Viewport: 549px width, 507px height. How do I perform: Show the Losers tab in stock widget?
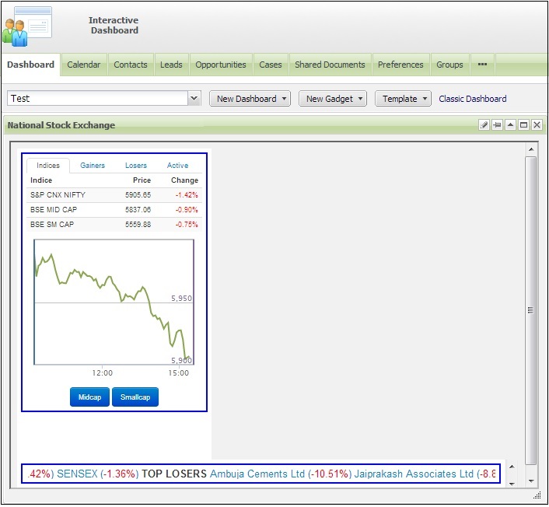(x=136, y=166)
